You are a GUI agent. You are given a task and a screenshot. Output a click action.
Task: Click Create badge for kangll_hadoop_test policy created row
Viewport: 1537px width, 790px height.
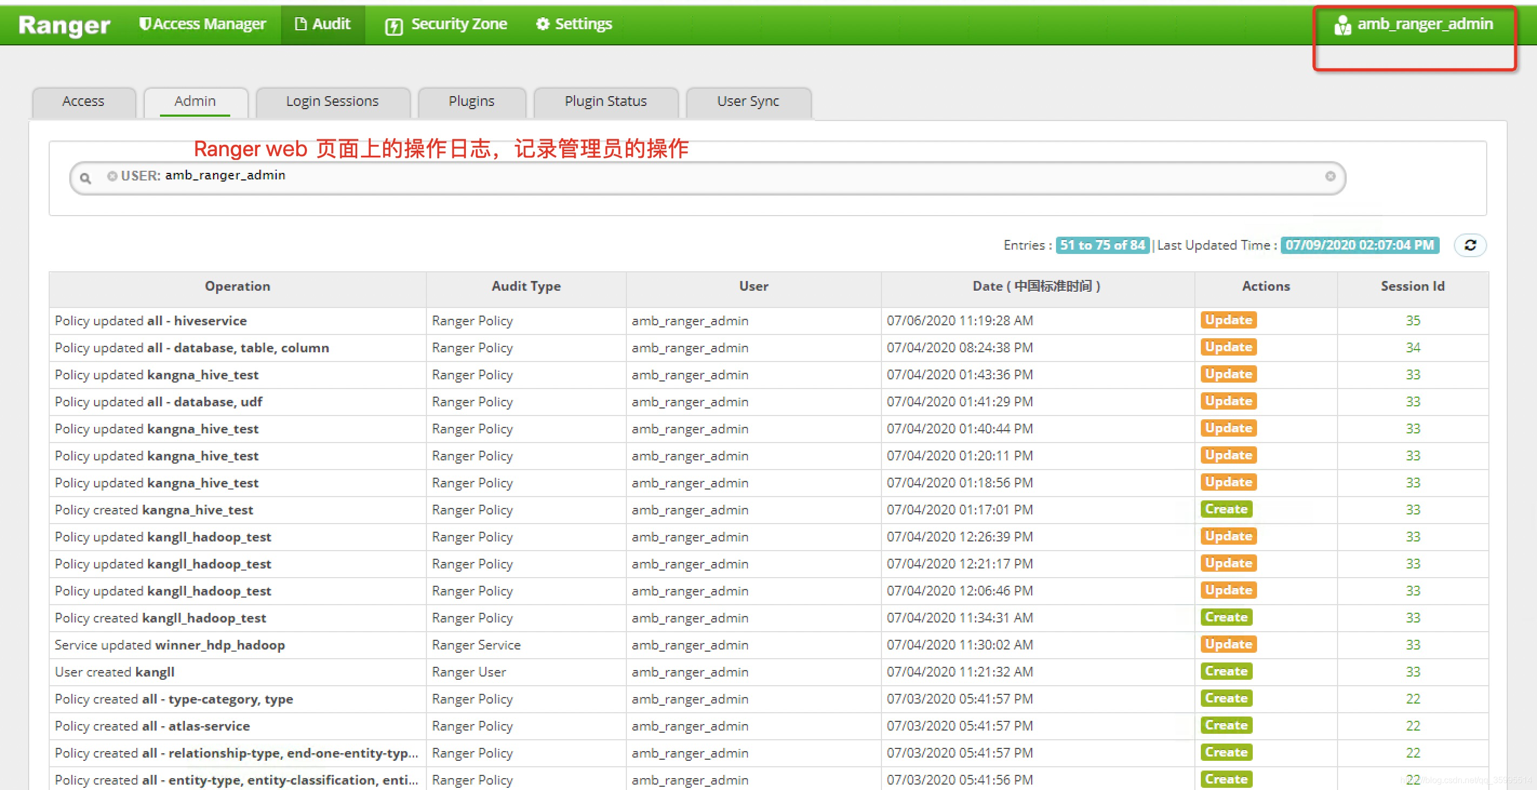point(1226,617)
